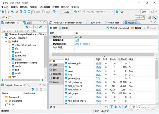
Task: Expand the sakila database node
Action: click(9, 66)
